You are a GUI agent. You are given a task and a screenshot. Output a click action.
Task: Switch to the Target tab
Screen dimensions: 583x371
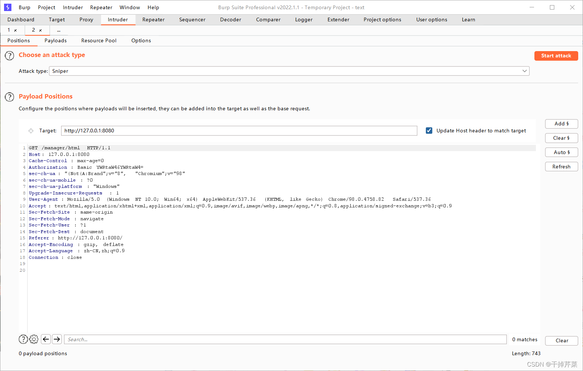pos(57,19)
